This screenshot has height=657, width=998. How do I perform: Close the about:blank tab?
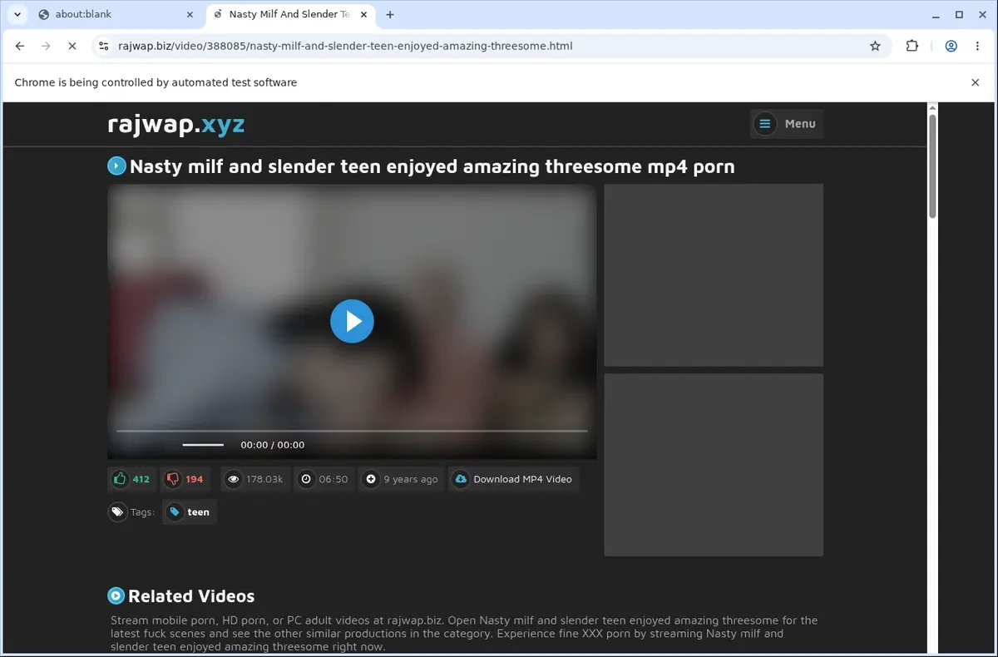tap(190, 14)
